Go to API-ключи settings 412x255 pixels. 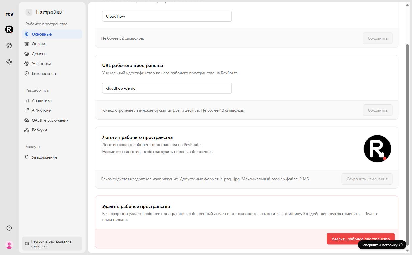point(52,110)
